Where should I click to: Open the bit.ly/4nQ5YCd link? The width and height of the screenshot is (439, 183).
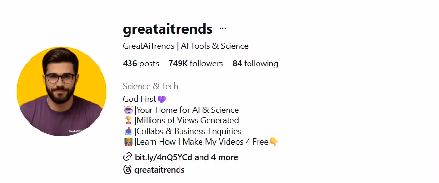pos(163,157)
